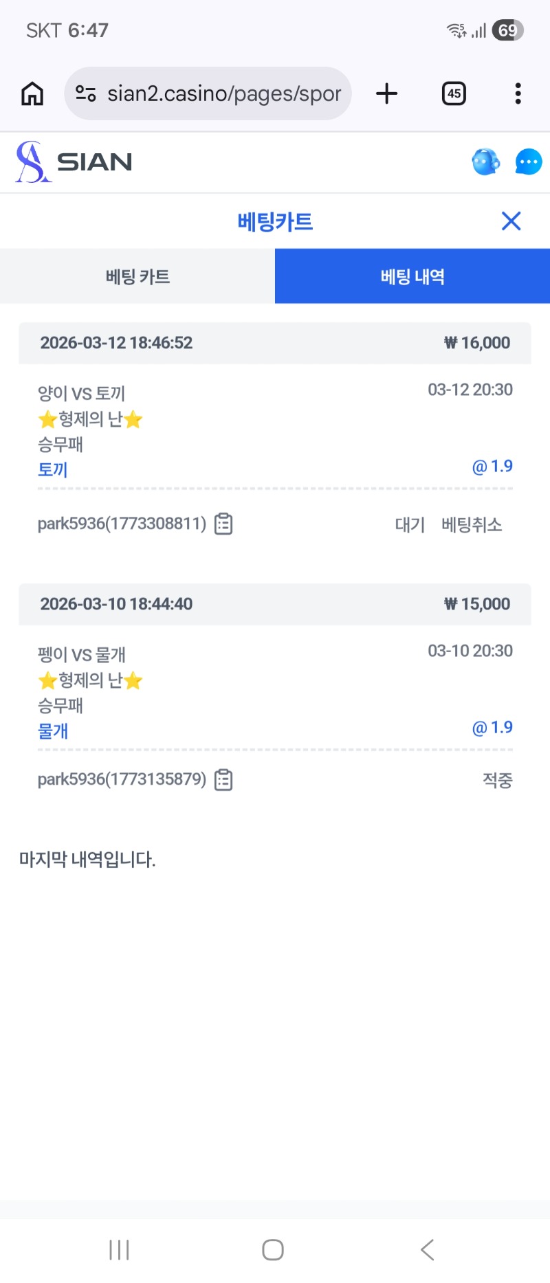Open Android recent apps button
This screenshot has height=1283, width=550.
click(x=119, y=1249)
